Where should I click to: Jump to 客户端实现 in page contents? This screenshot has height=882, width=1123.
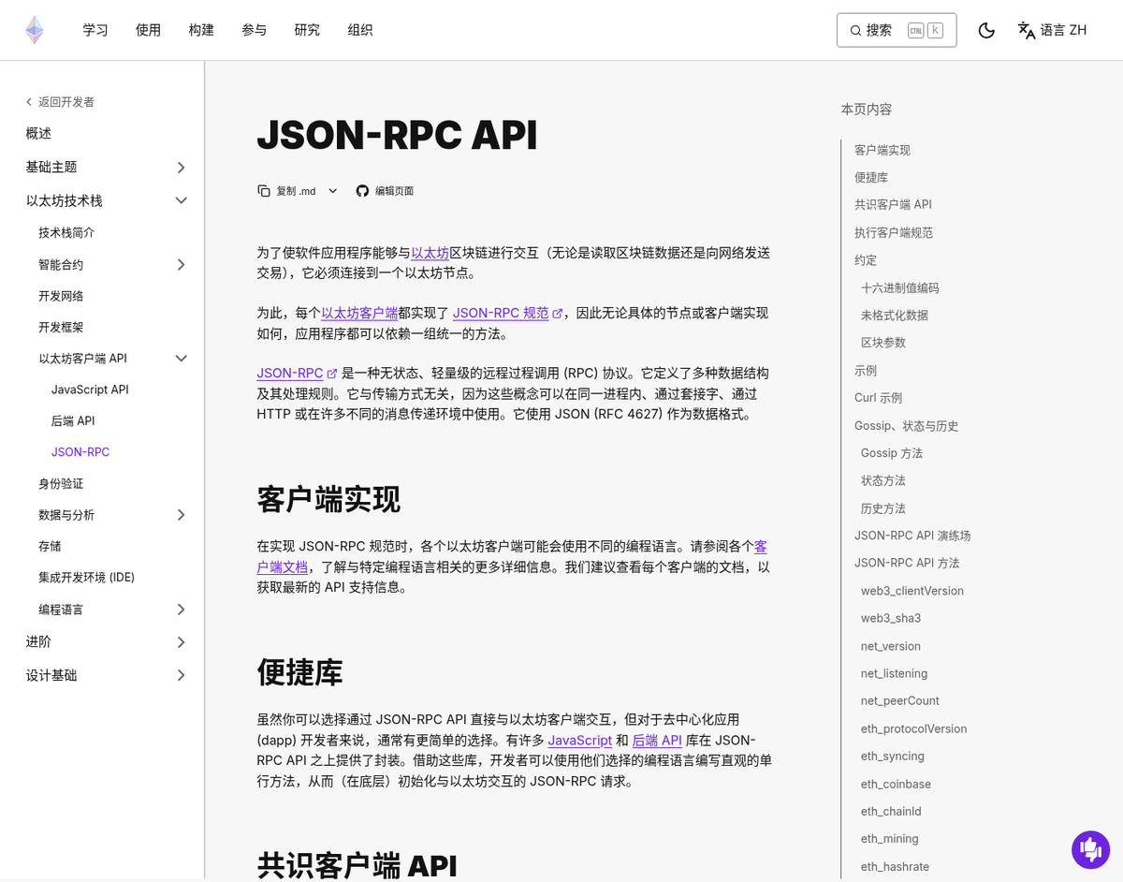pyautogui.click(x=882, y=150)
